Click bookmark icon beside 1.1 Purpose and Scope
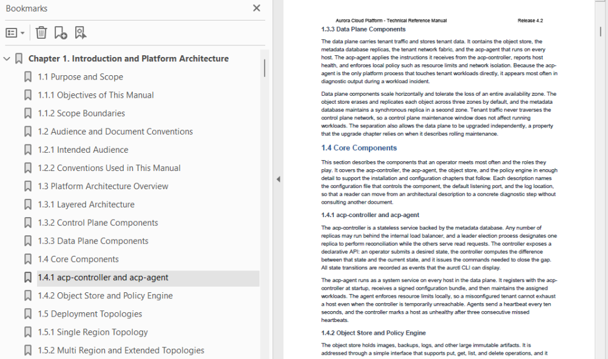The image size is (608, 359). pyautogui.click(x=28, y=77)
